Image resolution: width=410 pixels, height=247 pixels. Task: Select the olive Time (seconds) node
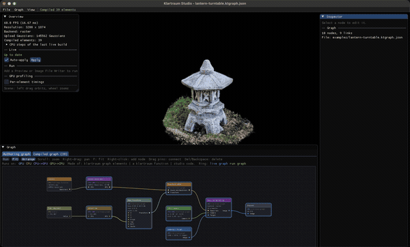pos(59,212)
